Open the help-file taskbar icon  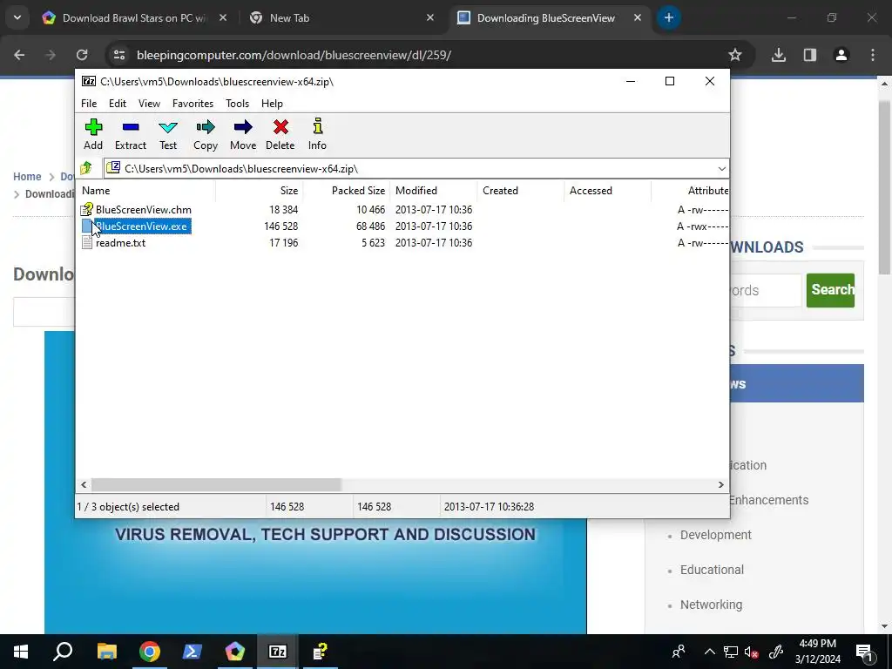pyautogui.click(x=321, y=652)
